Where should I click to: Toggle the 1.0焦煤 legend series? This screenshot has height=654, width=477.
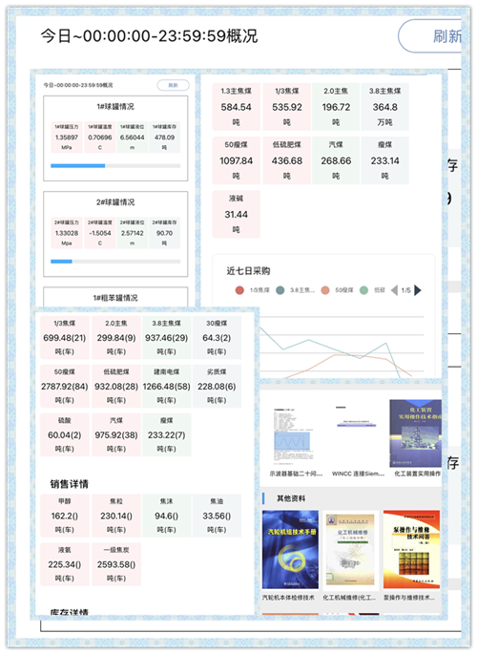[x=253, y=290]
